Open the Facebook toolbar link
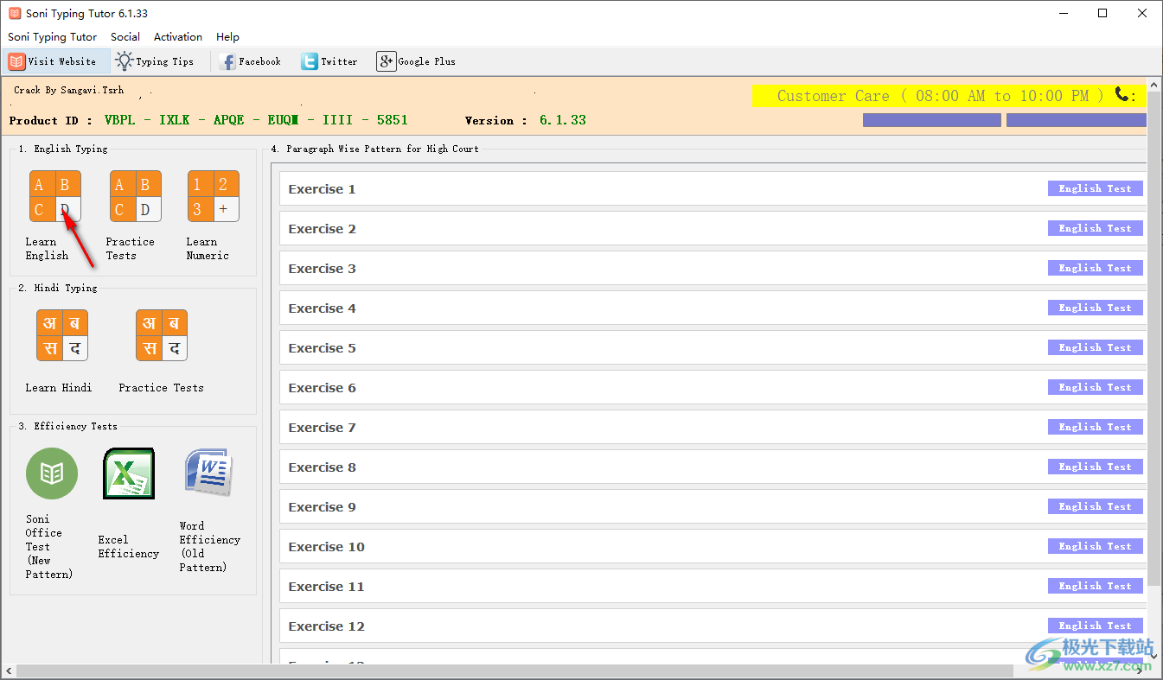The width and height of the screenshot is (1163, 680). (251, 61)
